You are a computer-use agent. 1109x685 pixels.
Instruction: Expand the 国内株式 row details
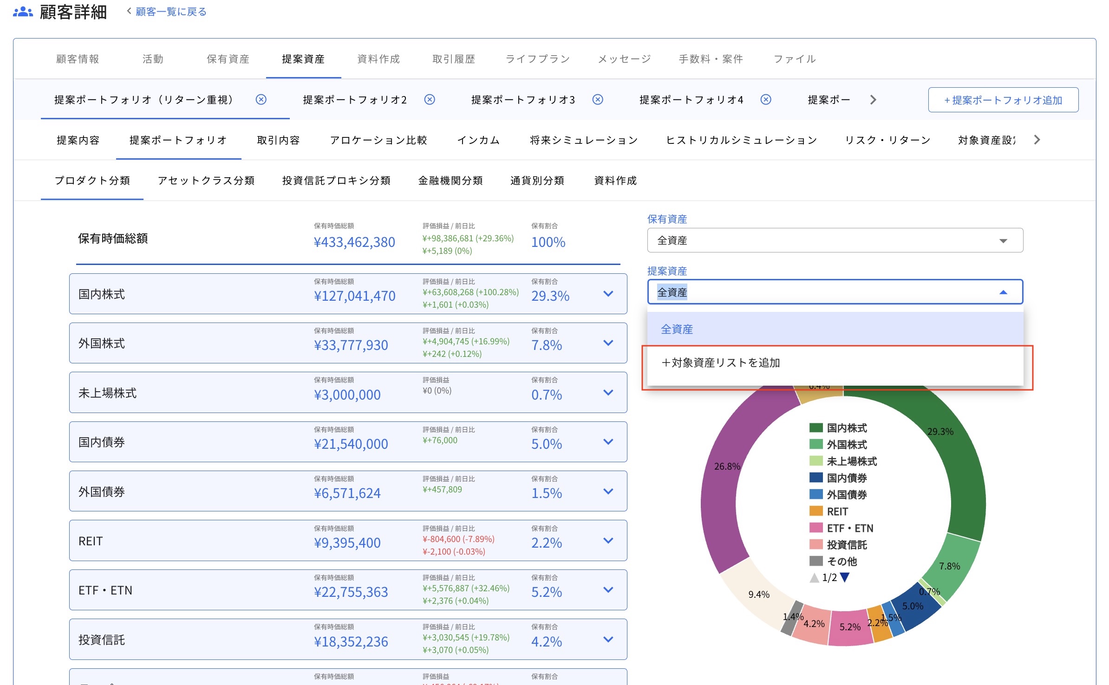pyautogui.click(x=607, y=294)
